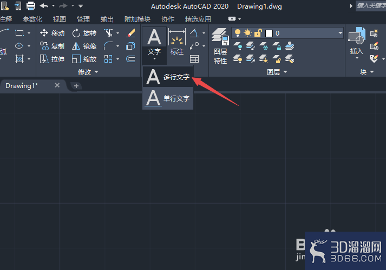Open the Manage (管理) ribbon tab
This screenshot has height=270, width=386.
point(83,19)
